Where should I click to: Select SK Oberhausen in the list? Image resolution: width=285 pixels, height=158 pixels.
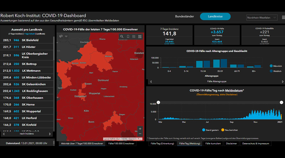[26, 98]
